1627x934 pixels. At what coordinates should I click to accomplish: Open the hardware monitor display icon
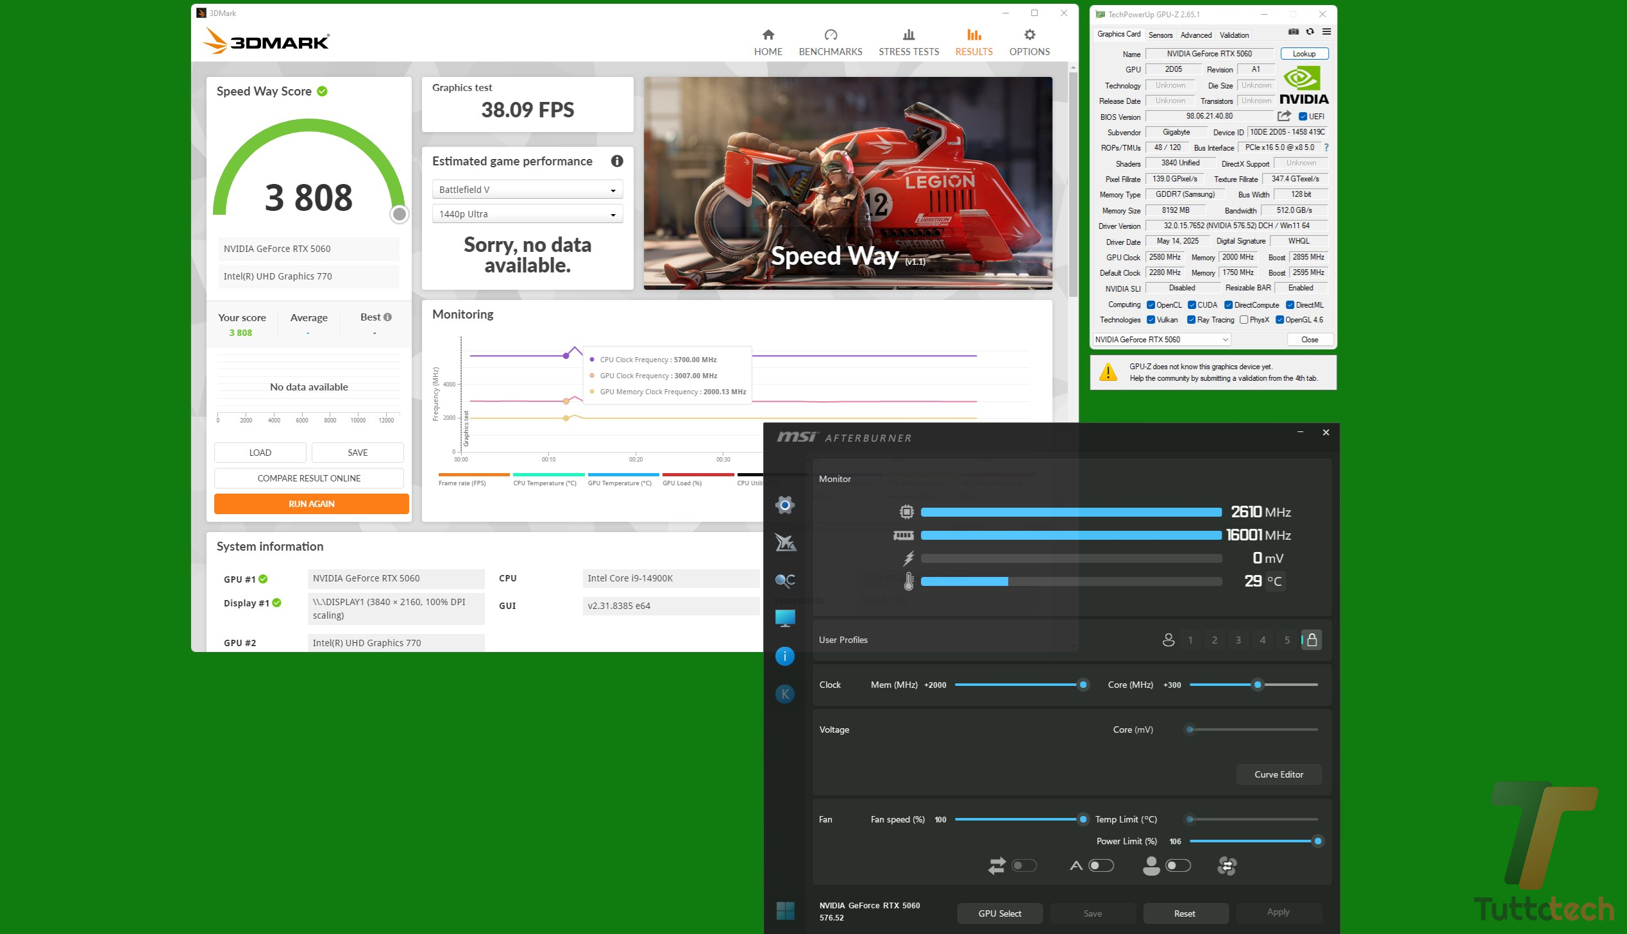coord(785,617)
